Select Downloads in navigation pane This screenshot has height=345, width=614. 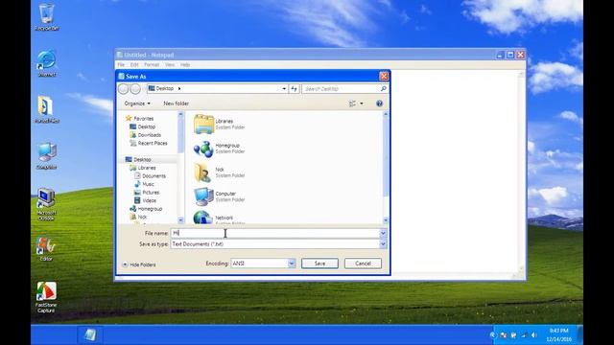145,135
